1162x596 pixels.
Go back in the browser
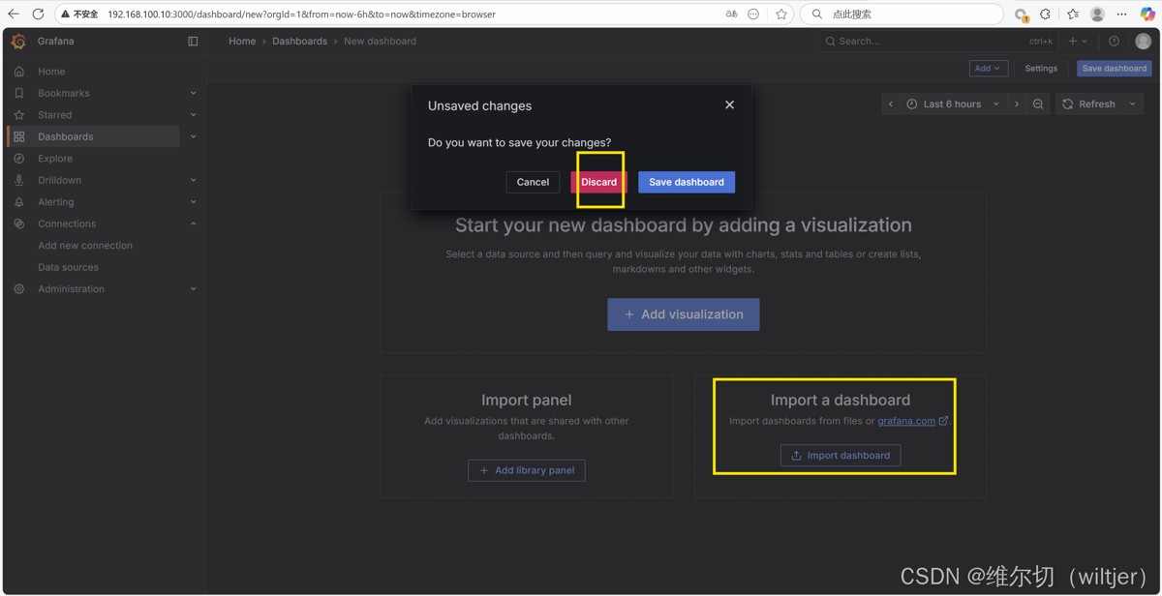14,15
